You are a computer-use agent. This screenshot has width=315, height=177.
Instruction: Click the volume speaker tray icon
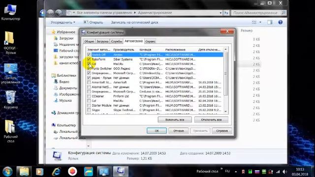(284, 172)
